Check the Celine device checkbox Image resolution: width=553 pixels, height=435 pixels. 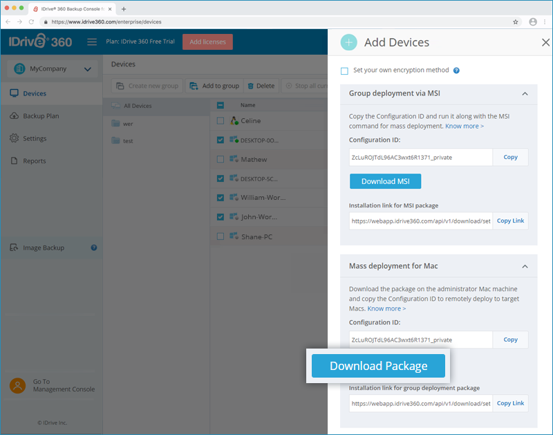click(x=221, y=121)
